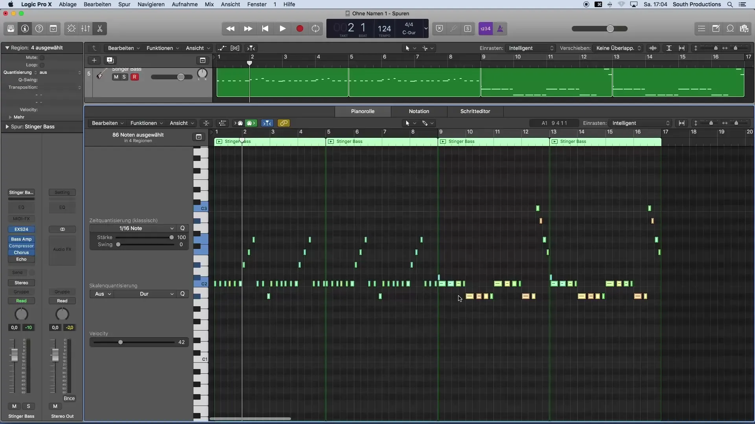Viewport: 755px width, 424px height.
Task: Open the List Editors icon
Action: click(x=702, y=29)
